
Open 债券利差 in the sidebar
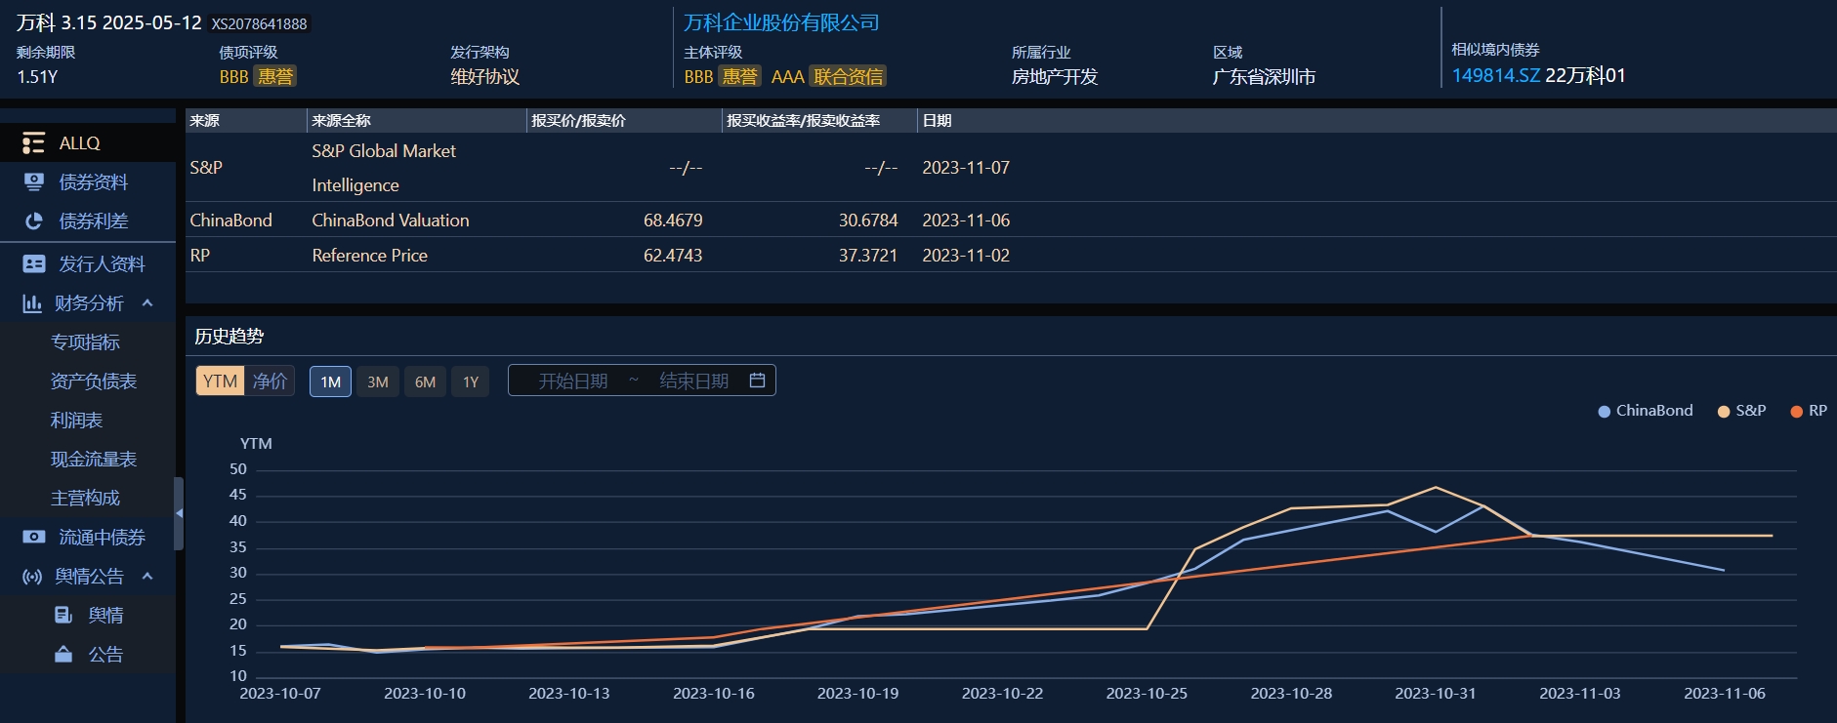(88, 221)
